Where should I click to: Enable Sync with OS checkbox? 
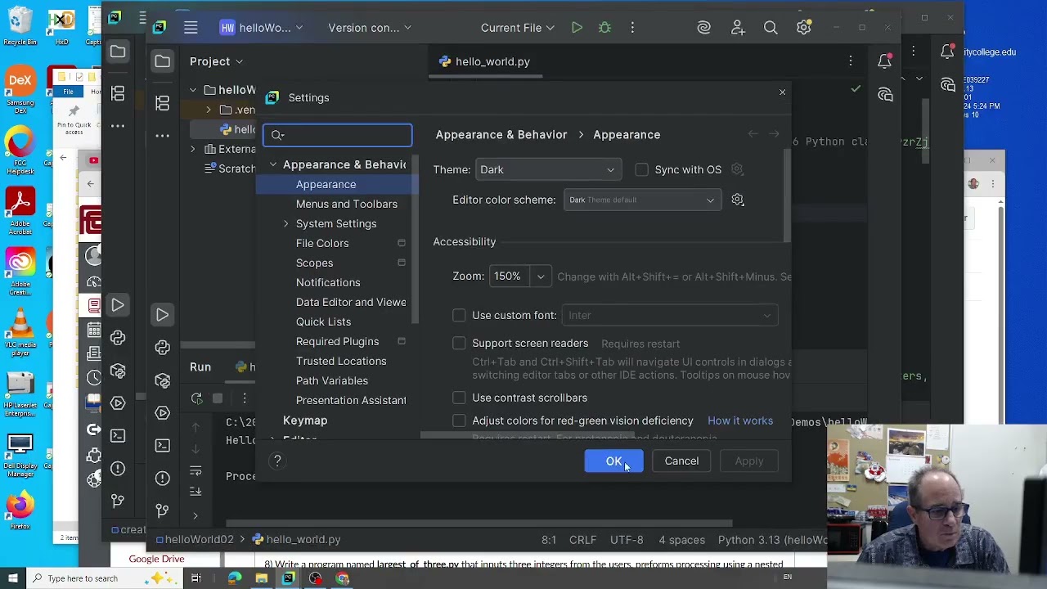tap(641, 169)
